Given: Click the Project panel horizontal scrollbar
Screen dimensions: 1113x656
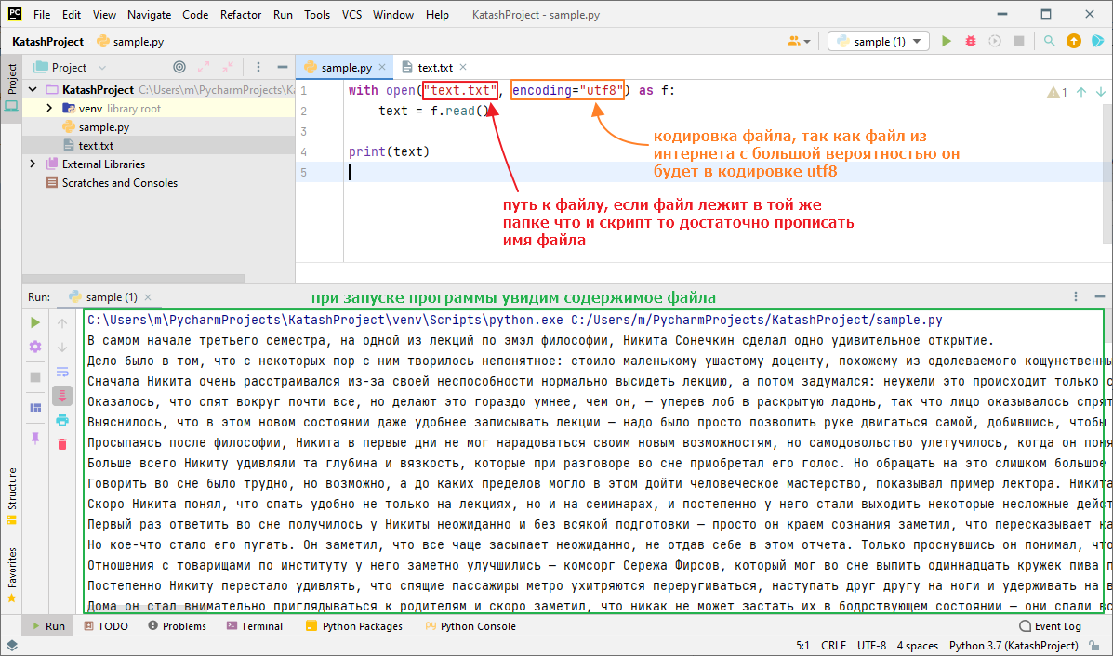Looking at the screenshot, I should pos(134,279).
